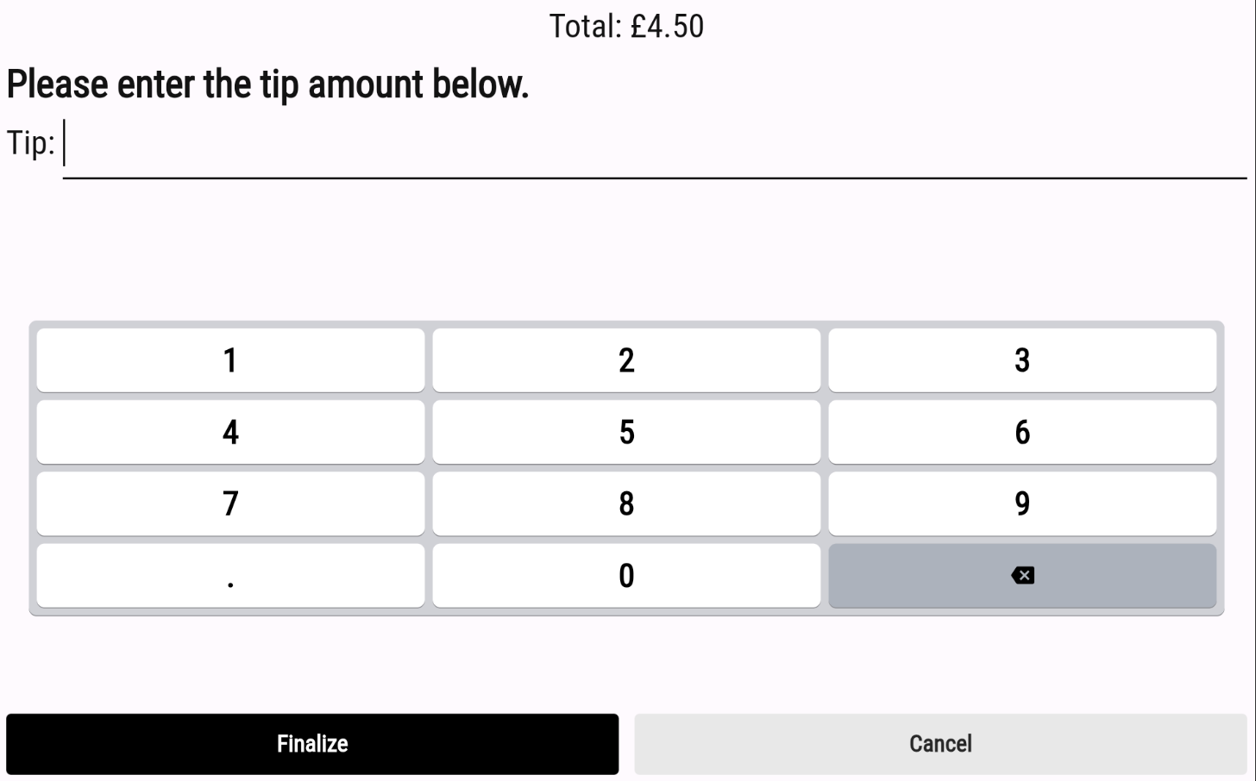The width and height of the screenshot is (1256, 781).
Task: Click the 'Tip:' label
Action: pos(31,143)
